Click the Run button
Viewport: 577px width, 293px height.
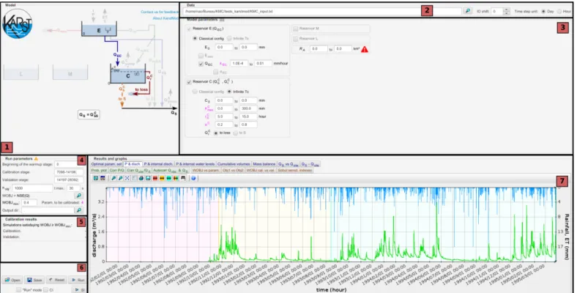click(78, 280)
